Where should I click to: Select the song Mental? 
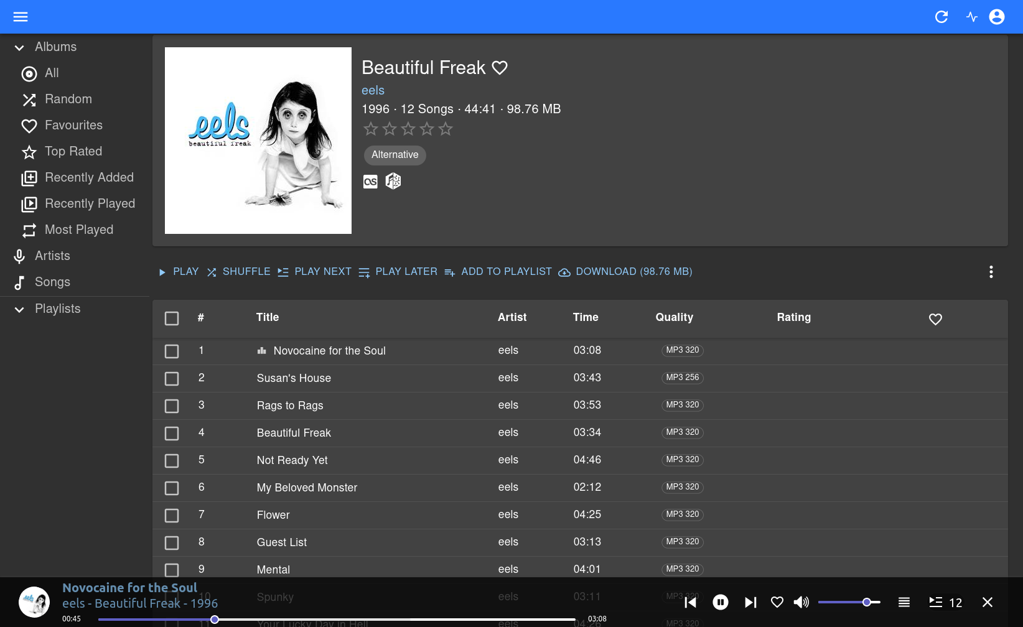point(273,570)
